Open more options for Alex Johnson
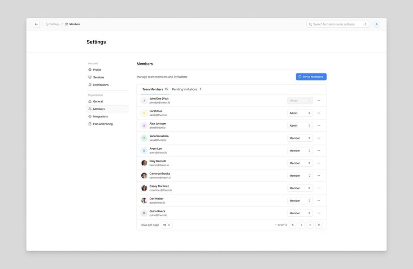Screen dimensions: 413x269 tap(319, 126)
